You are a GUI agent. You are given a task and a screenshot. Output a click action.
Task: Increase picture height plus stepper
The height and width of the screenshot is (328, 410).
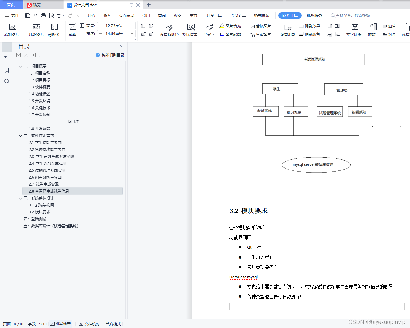click(x=132, y=26)
